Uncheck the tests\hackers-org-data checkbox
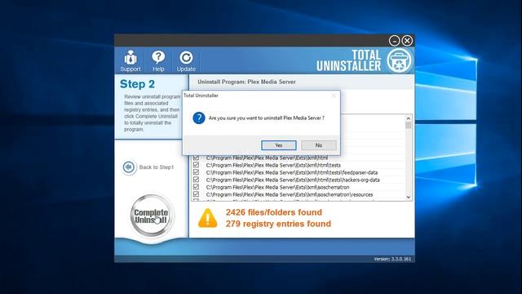The image size is (522, 294). tap(196, 180)
